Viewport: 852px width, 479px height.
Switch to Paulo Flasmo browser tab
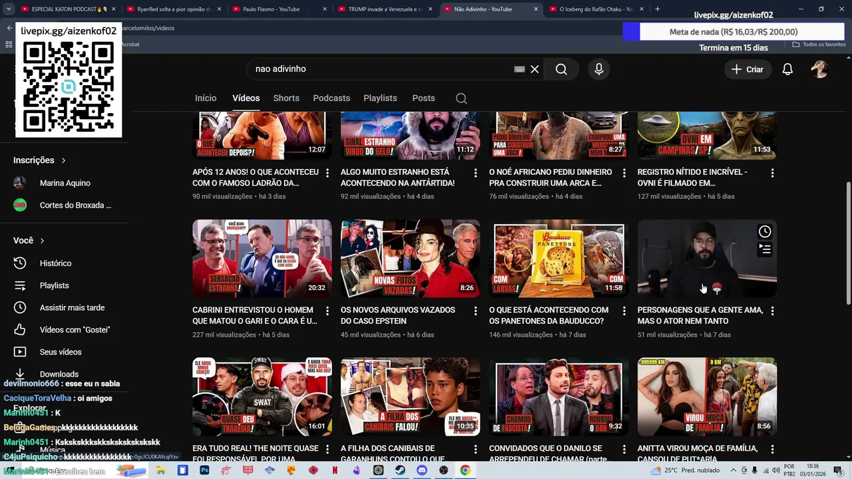[x=278, y=9]
